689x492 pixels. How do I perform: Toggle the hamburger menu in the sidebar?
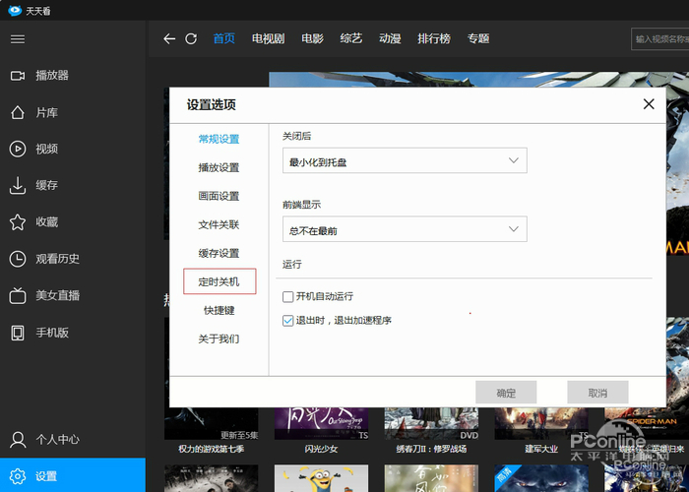(18, 39)
